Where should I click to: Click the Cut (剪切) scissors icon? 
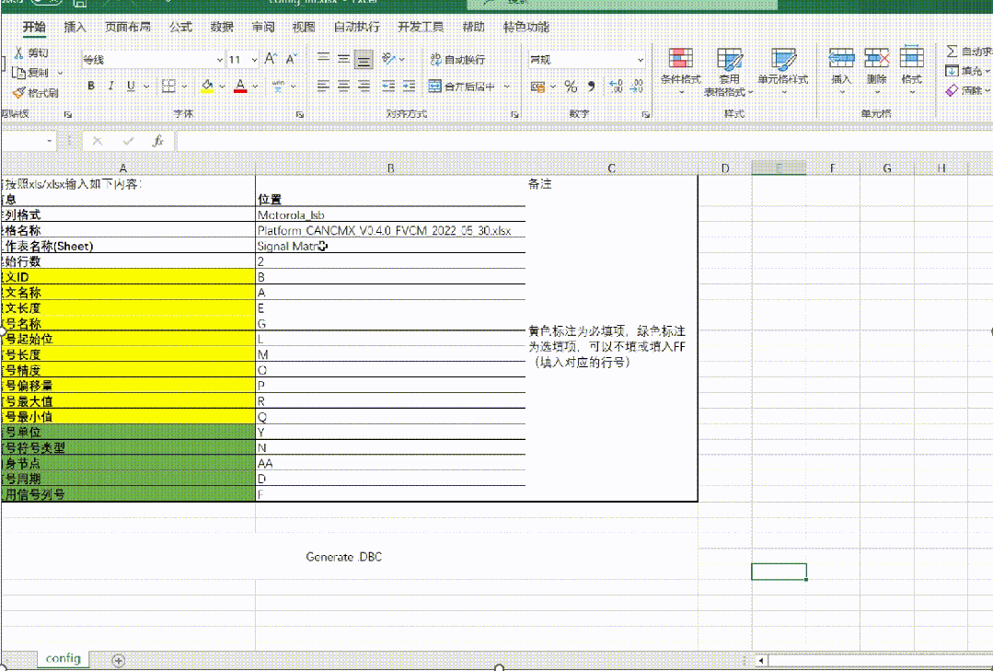[x=19, y=52]
